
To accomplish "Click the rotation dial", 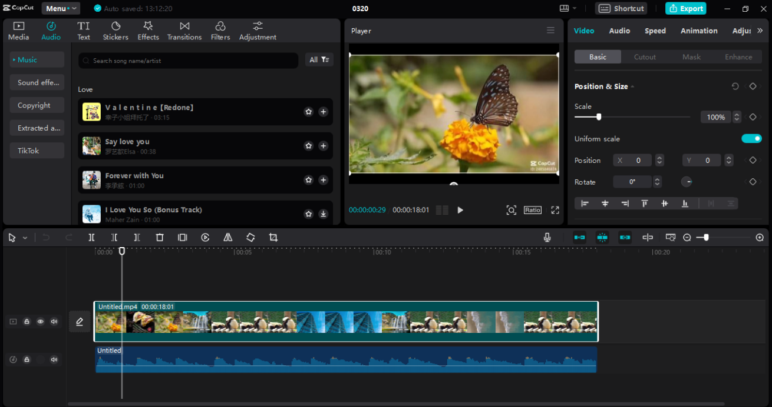I will click(687, 182).
